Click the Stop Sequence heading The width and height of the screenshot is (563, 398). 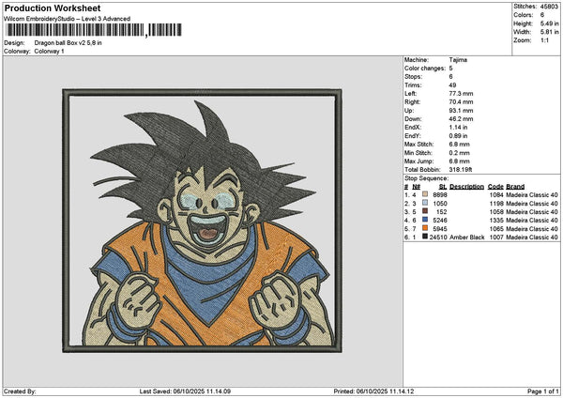click(427, 178)
